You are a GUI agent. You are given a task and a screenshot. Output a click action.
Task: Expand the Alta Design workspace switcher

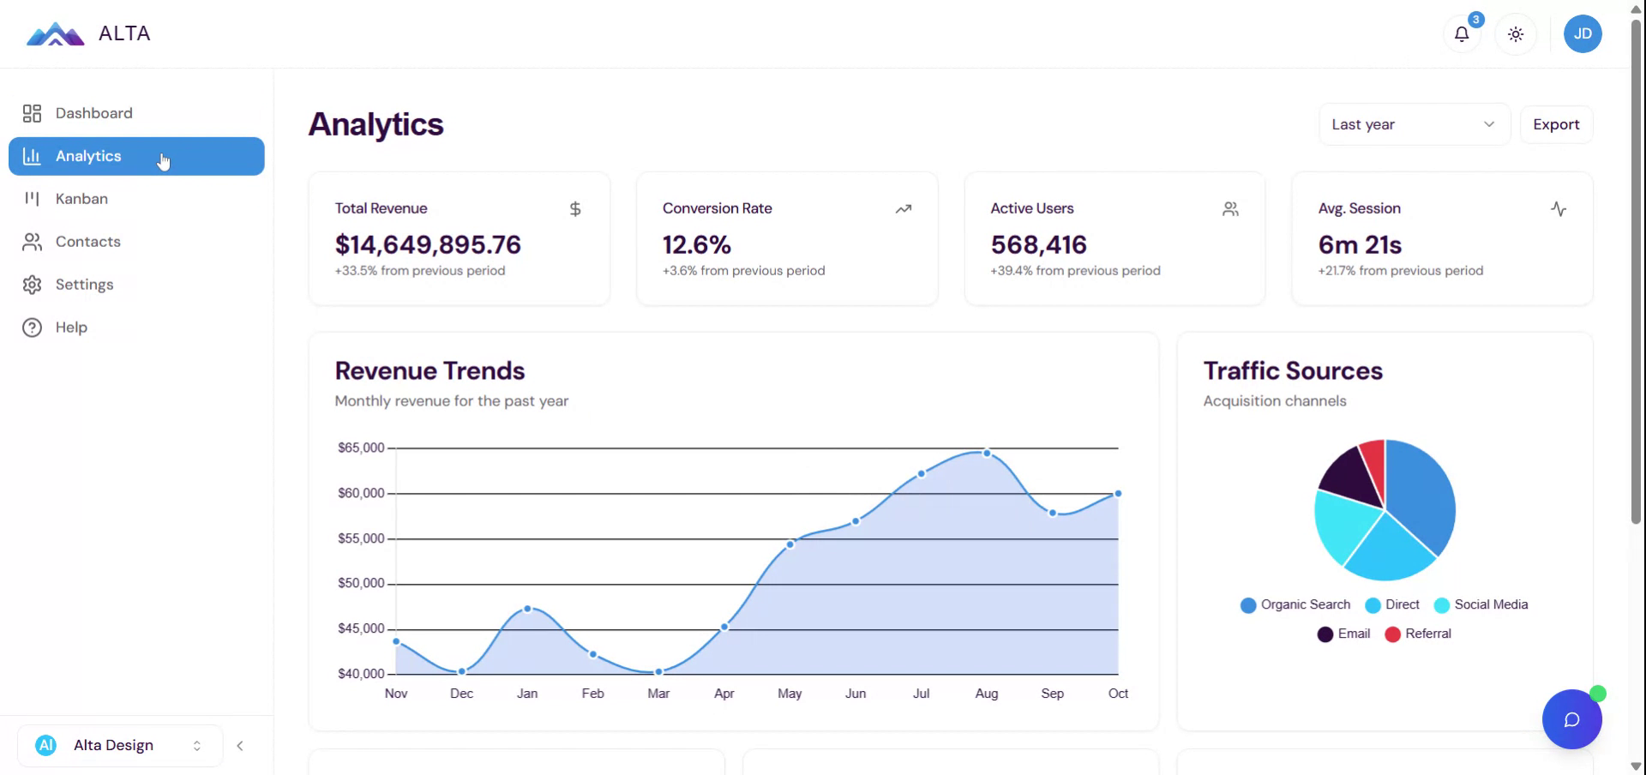(x=120, y=745)
